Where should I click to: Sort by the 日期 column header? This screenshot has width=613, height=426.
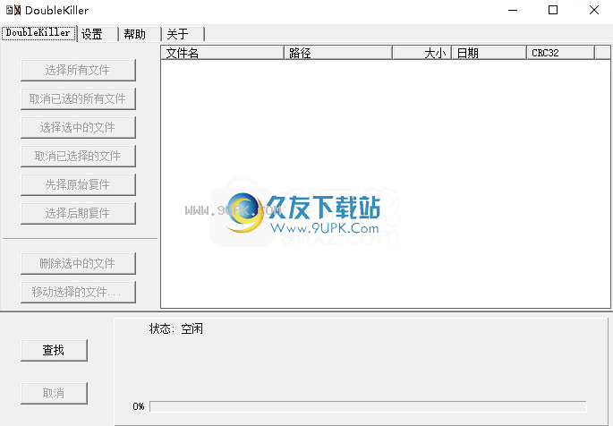click(x=490, y=53)
